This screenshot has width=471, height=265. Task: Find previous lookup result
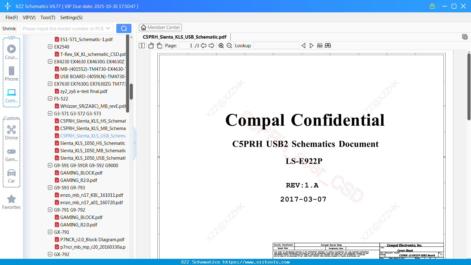(x=303, y=46)
